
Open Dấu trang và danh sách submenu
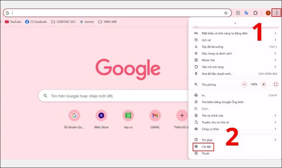click(235, 53)
